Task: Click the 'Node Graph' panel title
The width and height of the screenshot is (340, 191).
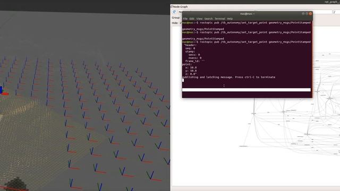Action: point(180,7)
